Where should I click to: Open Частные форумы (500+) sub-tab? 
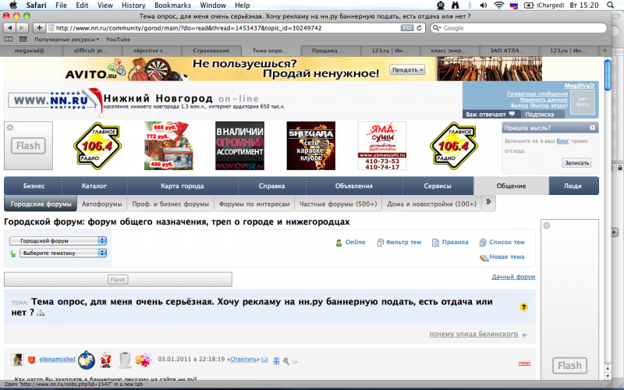(x=338, y=204)
